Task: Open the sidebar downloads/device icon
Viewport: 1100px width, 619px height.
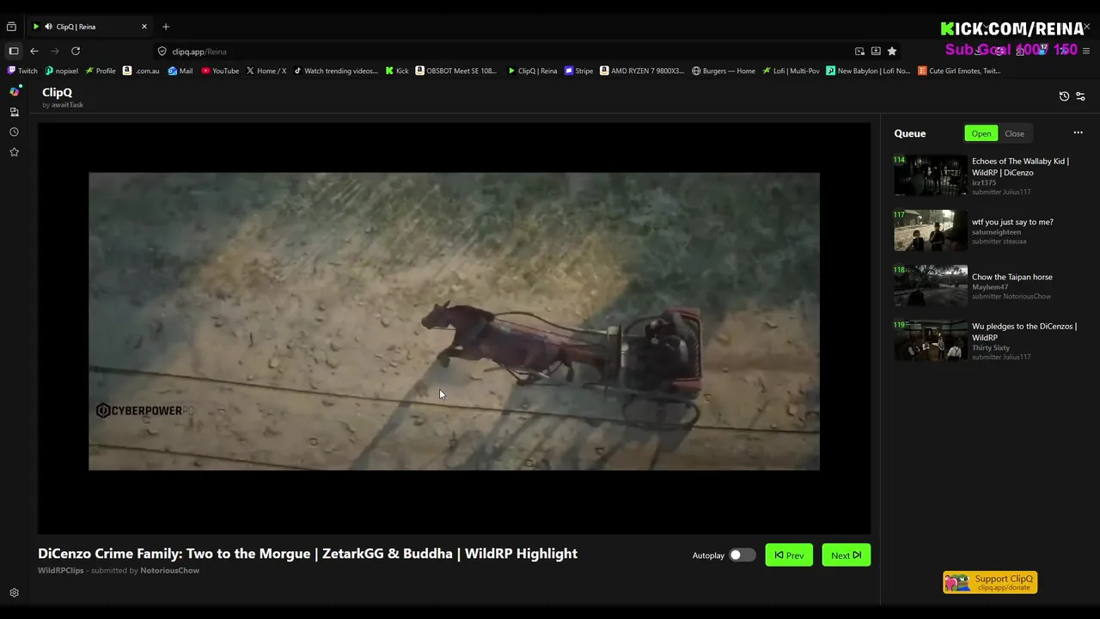Action: [14, 112]
